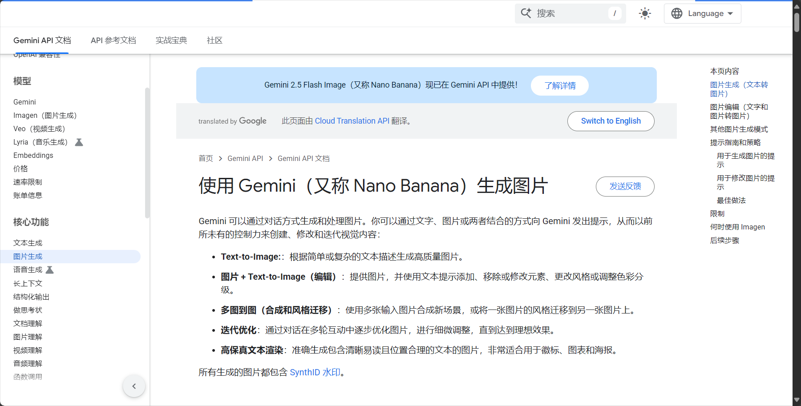Viewport: 801px width, 406px height.
Task: Open 结构化输出 sidebar item
Action: tap(31, 297)
